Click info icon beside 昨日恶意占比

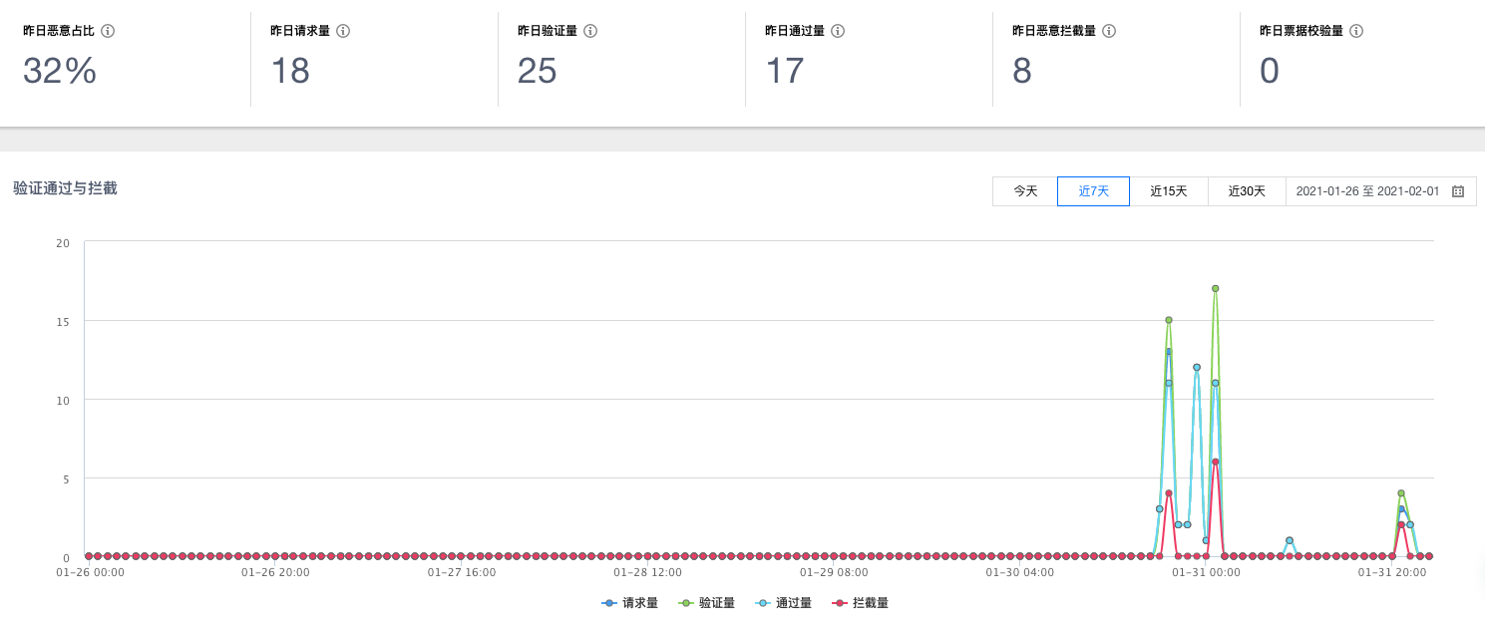(x=108, y=31)
